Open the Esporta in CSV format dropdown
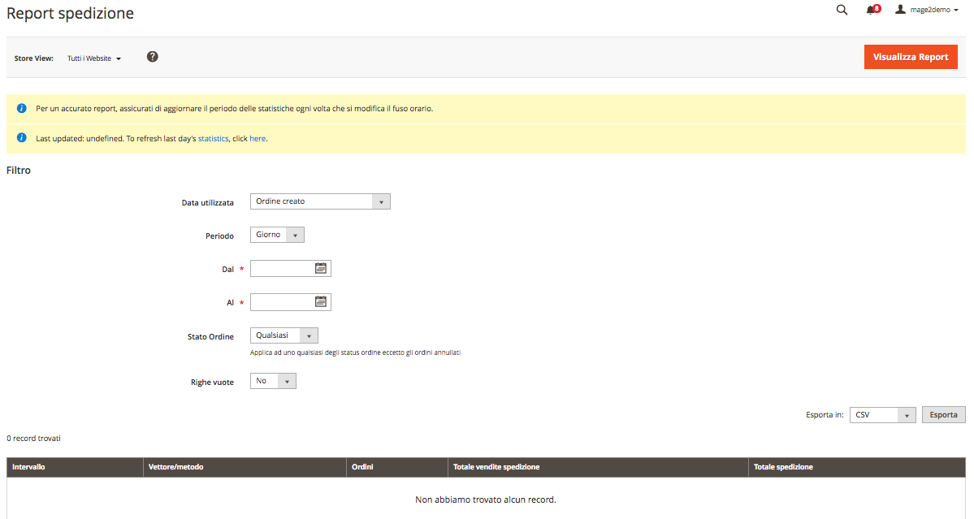Image resolution: width=974 pixels, height=519 pixels. click(x=883, y=415)
